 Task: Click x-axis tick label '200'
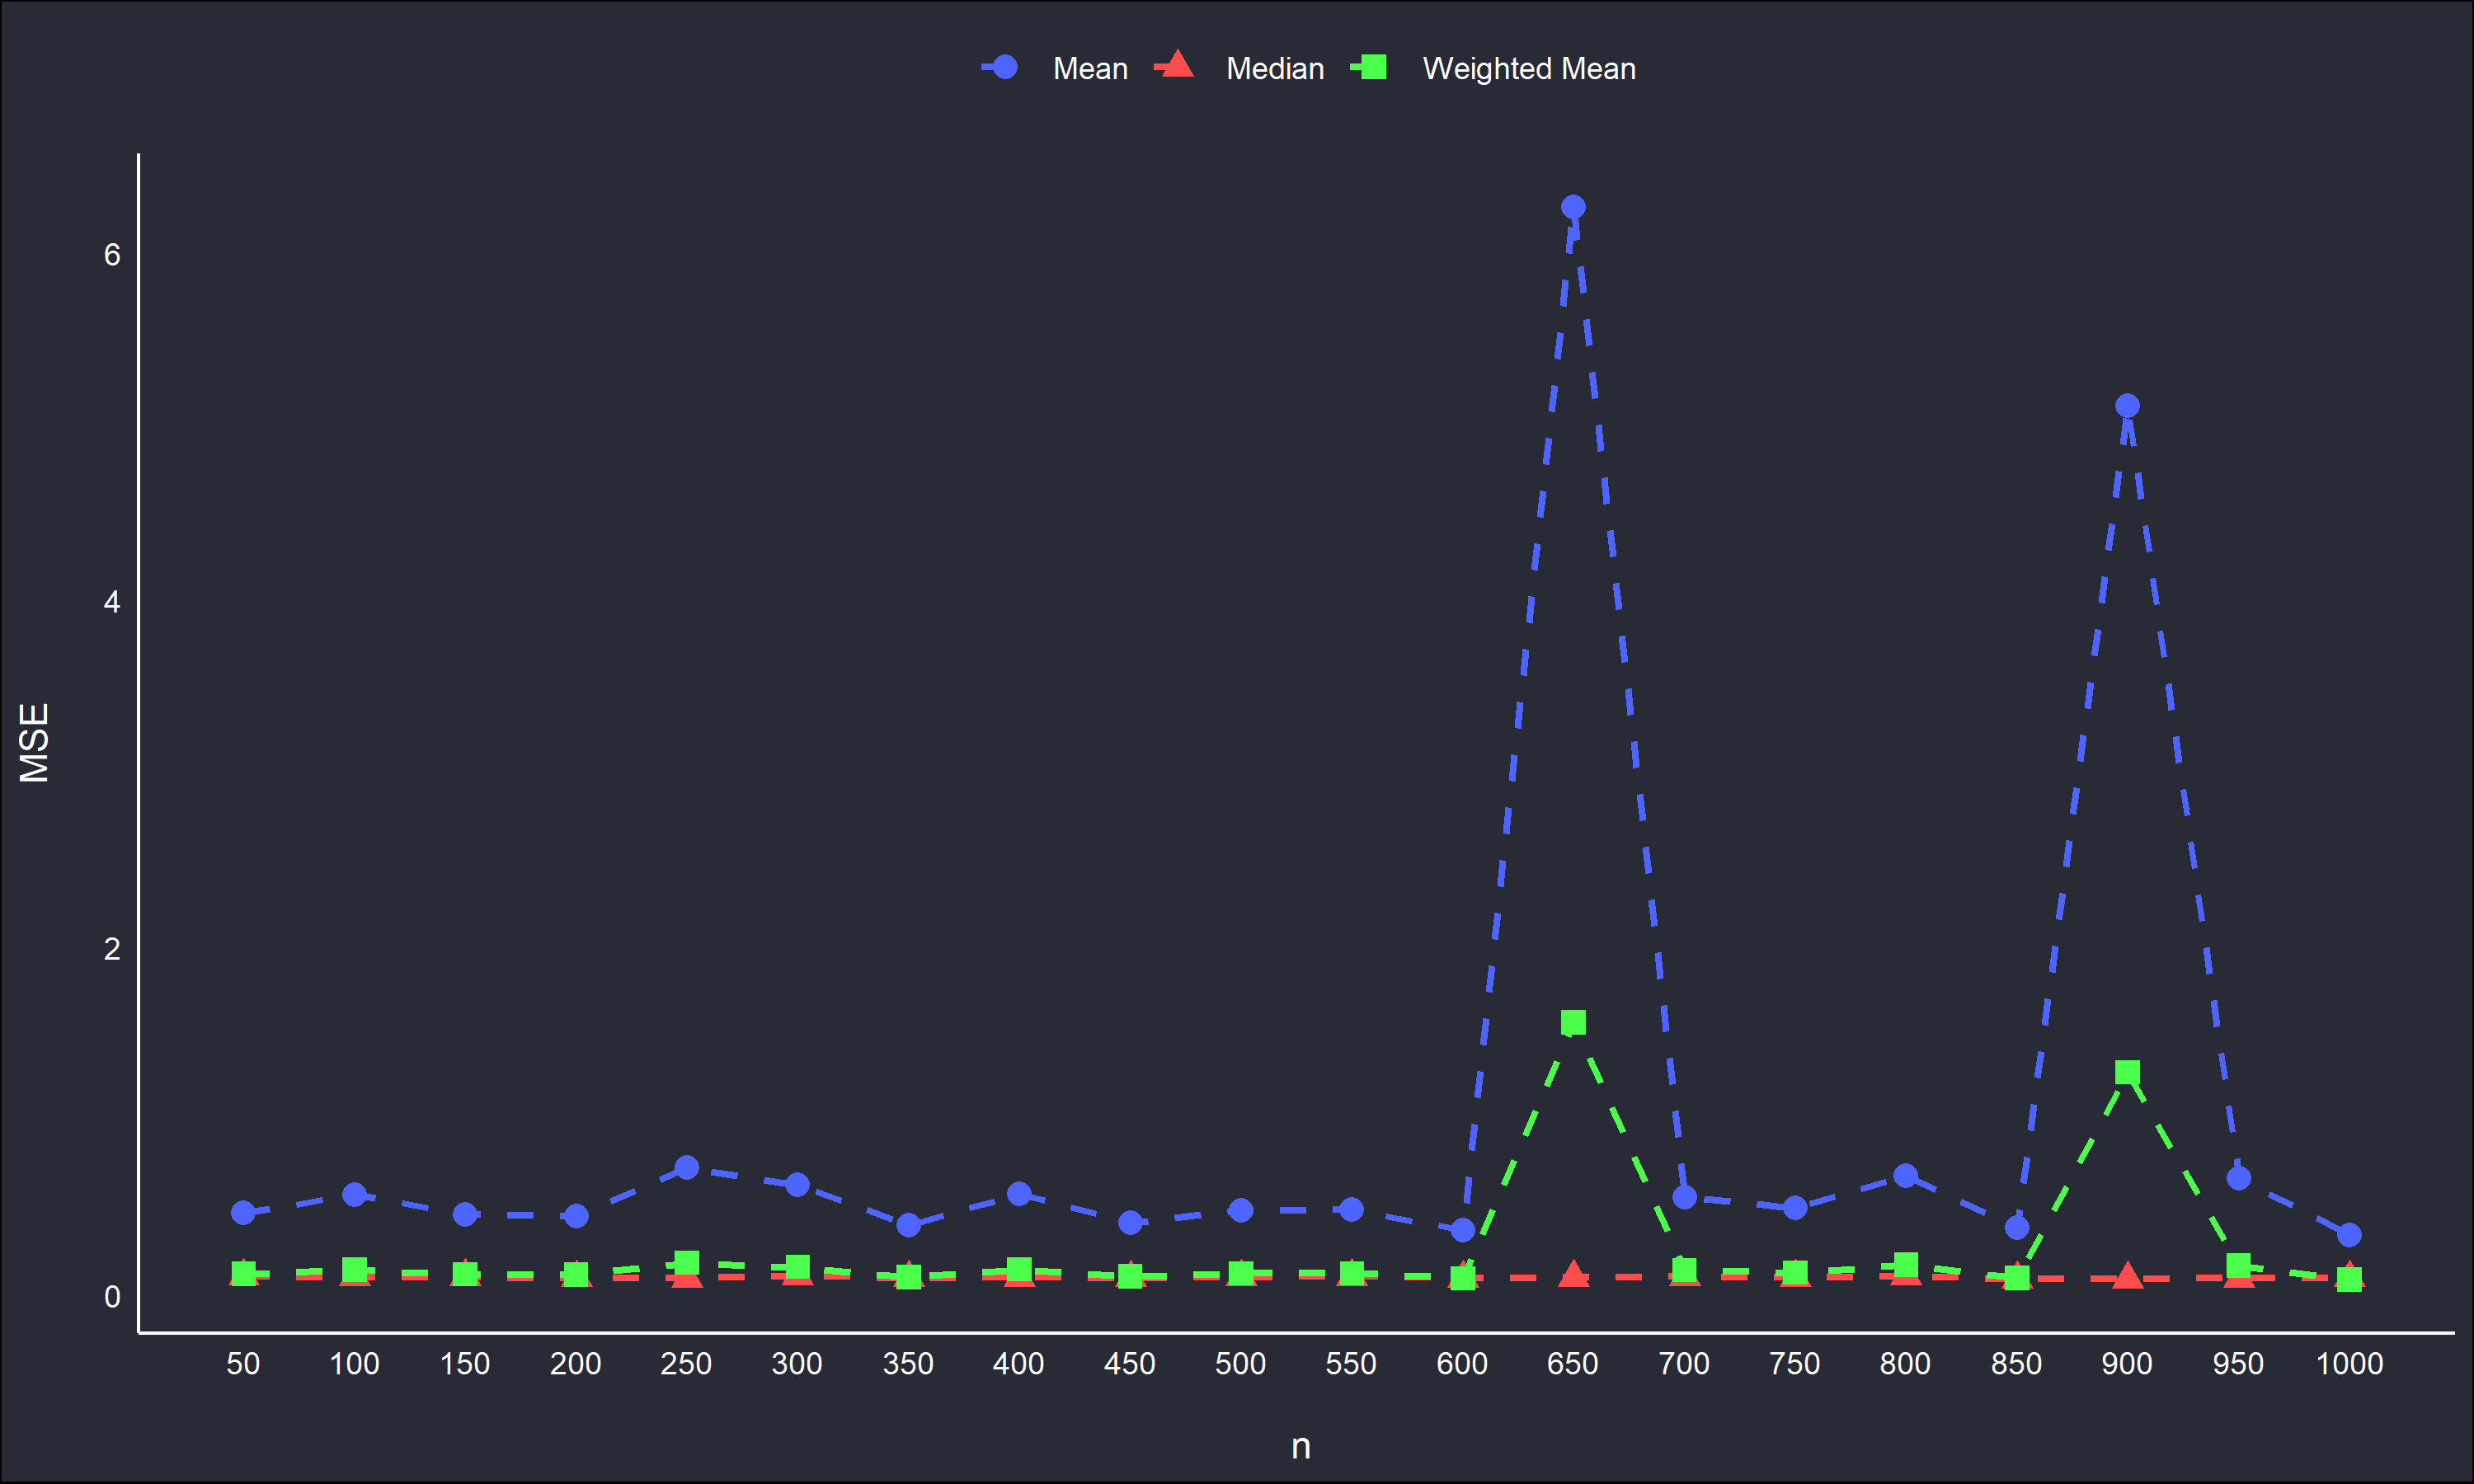pyautogui.click(x=576, y=1364)
